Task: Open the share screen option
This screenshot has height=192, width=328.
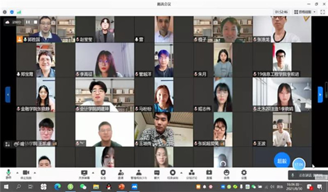Action: point(84,174)
